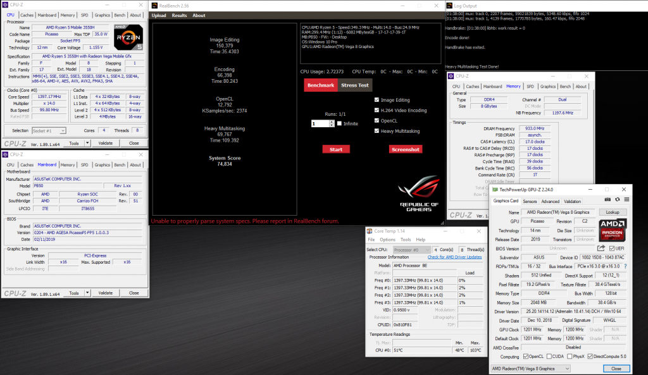Click the Republic of Gamers logo
Image resolution: width=648 pixels, height=375 pixels.
418,193
